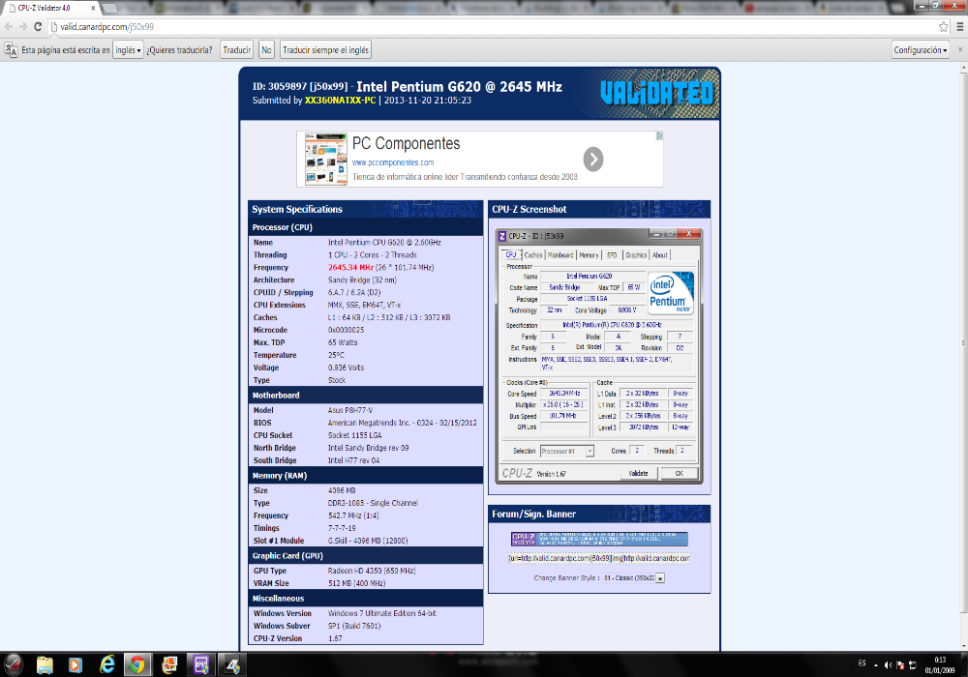Click the '7-7-7-19' timings value

coord(342,528)
